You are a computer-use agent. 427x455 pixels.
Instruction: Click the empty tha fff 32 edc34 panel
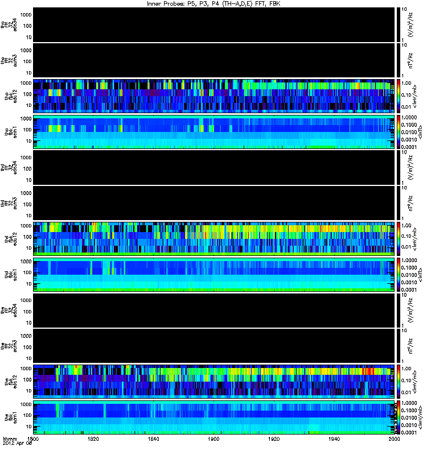tap(214, 24)
